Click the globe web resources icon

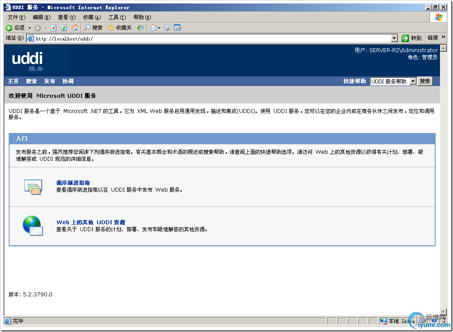pos(33,226)
